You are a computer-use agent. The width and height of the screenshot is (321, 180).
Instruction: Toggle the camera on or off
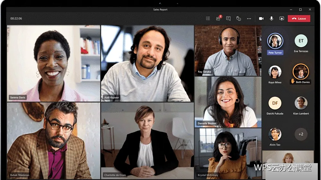[x=261, y=19]
